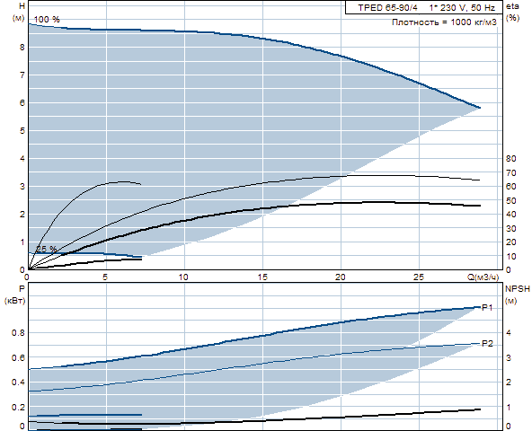Click the '80' value on the eta axis
532x431 pixels.
(x=511, y=158)
